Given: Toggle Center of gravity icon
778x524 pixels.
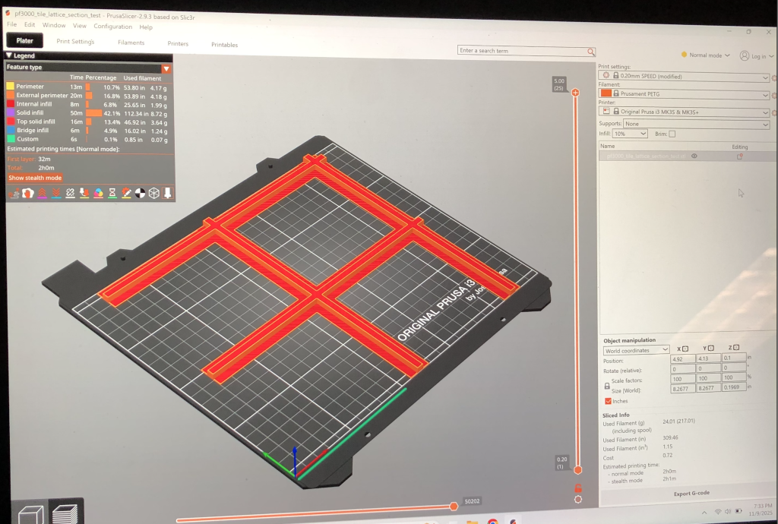Looking at the screenshot, I should click(x=140, y=194).
